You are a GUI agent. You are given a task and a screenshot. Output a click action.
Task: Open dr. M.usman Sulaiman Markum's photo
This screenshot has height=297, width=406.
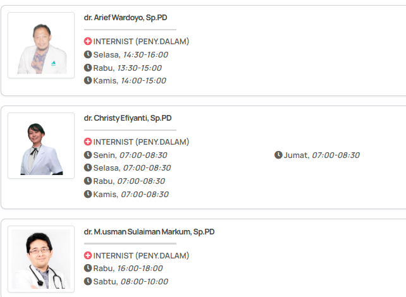point(41,258)
